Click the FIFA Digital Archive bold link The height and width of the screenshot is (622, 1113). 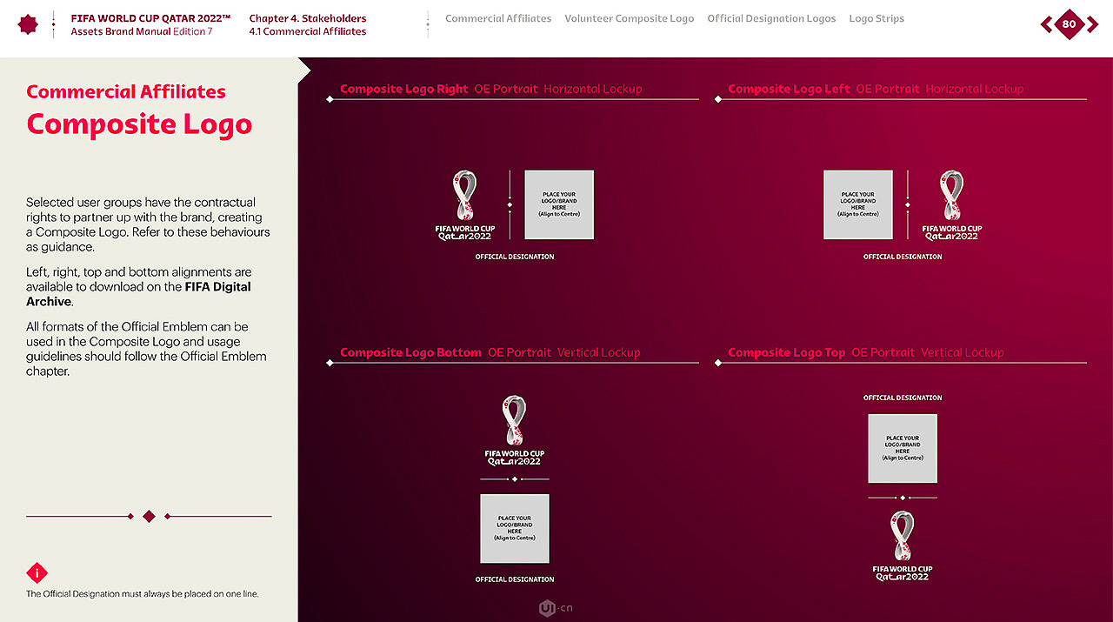tap(138, 294)
